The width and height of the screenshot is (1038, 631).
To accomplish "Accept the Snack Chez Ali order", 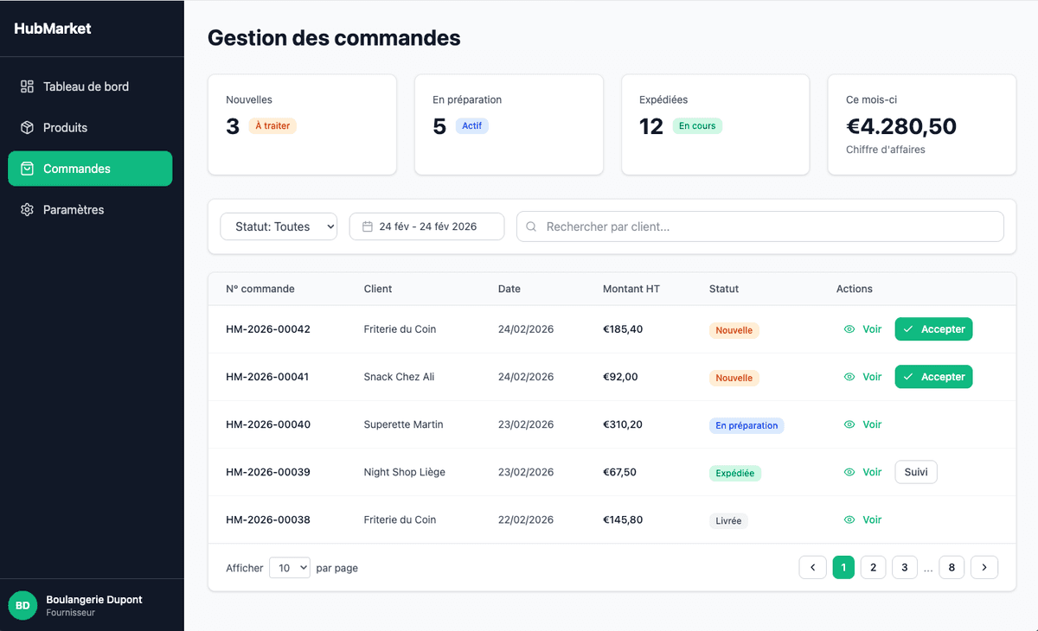I will pyautogui.click(x=933, y=377).
